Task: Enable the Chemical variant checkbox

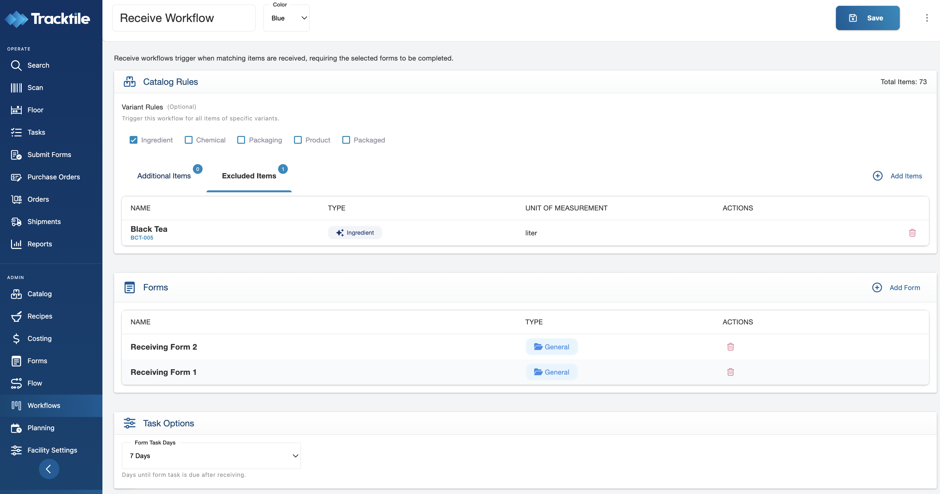Action: pyautogui.click(x=189, y=140)
